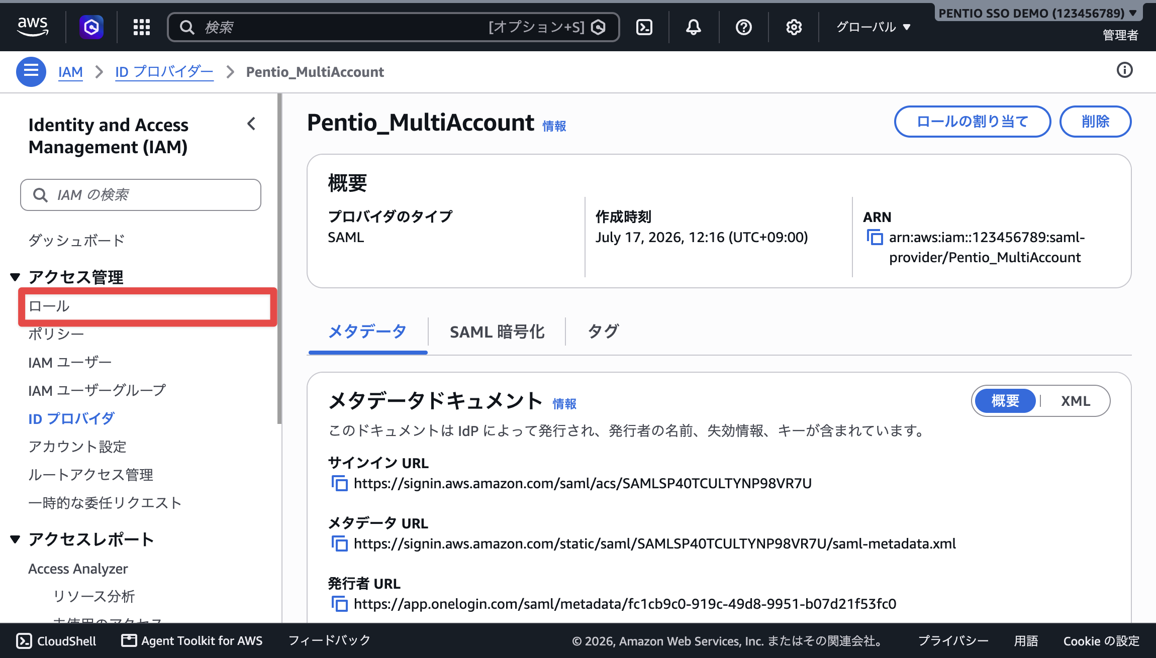Open Cookie の設定 in the footer
Viewport: 1156px width, 658px height.
click(x=1101, y=641)
